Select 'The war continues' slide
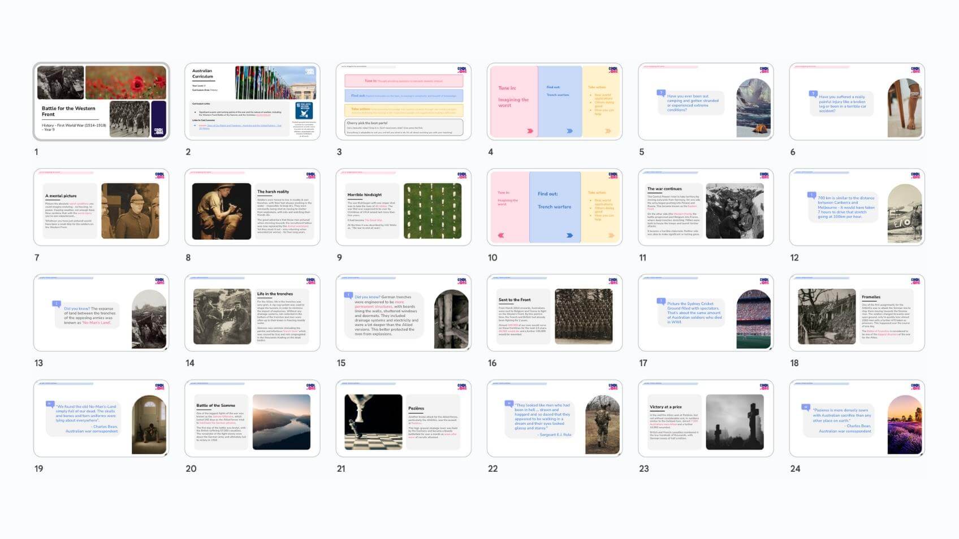This screenshot has width=959, height=539. 705,207
